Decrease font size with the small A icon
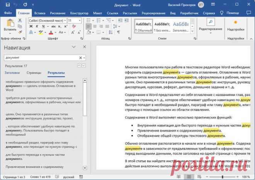This screenshot has height=180, width=255. (x=79, y=32)
